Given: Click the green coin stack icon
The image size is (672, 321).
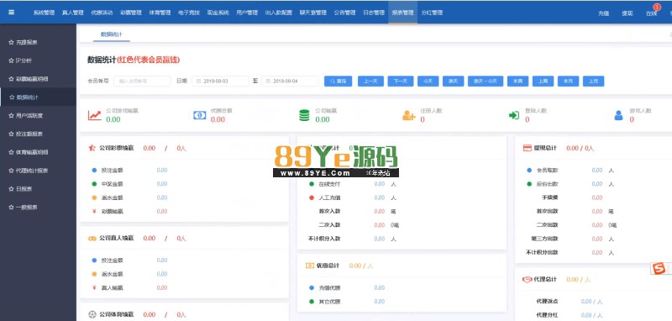Looking at the screenshot, I should (x=304, y=115).
